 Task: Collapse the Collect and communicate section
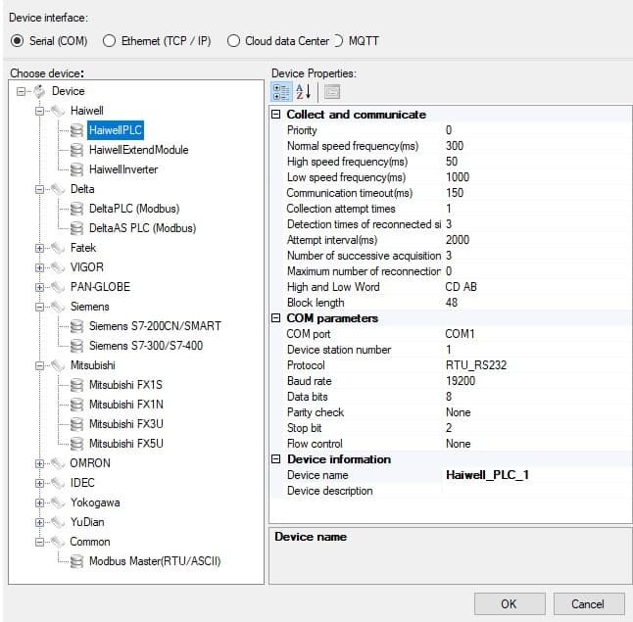click(x=275, y=115)
